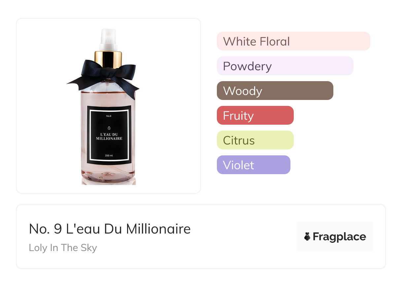
Task: Select the White Floral accord bar
Action: (293, 41)
